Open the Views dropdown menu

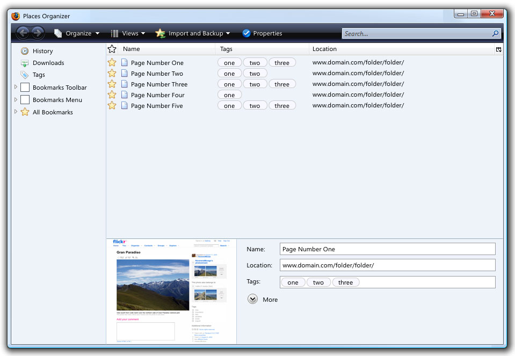click(128, 33)
